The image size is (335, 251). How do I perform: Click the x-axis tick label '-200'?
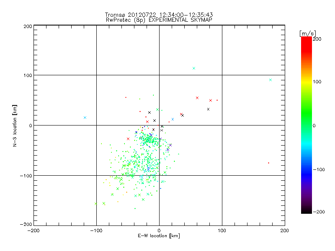click(x=33, y=231)
